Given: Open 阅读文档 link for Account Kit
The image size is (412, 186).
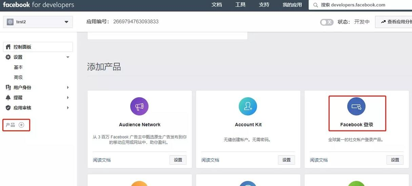Looking at the screenshot, I should tap(210, 160).
